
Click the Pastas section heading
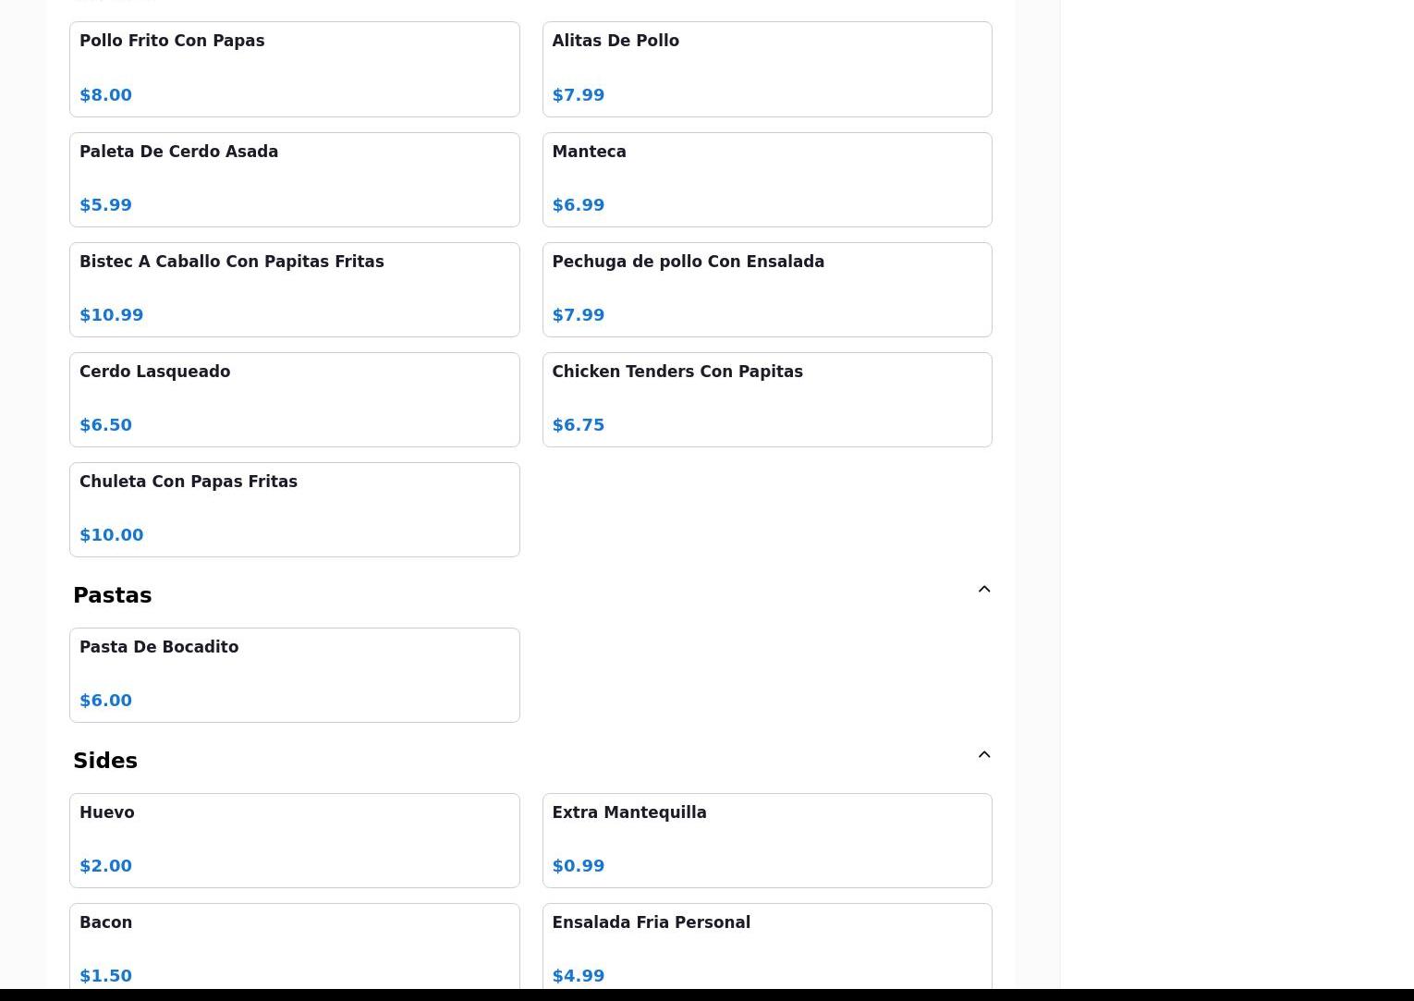pyautogui.click(x=113, y=595)
